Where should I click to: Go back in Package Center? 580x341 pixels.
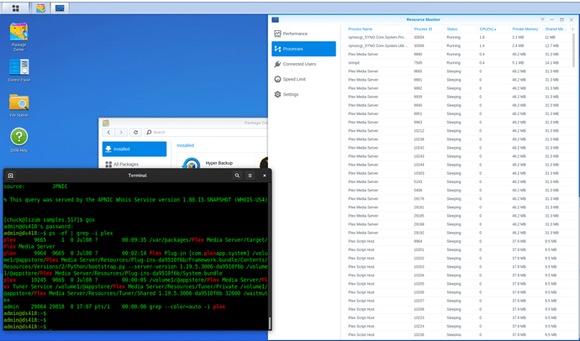[x=108, y=132]
